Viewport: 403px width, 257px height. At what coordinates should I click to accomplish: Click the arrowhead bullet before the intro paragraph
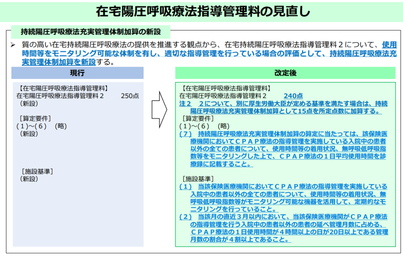[13, 45]
